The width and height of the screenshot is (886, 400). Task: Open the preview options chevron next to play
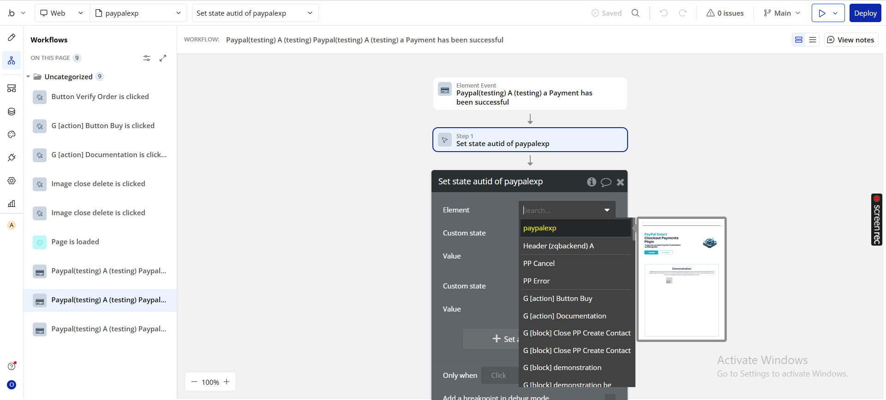pos(836,13)
